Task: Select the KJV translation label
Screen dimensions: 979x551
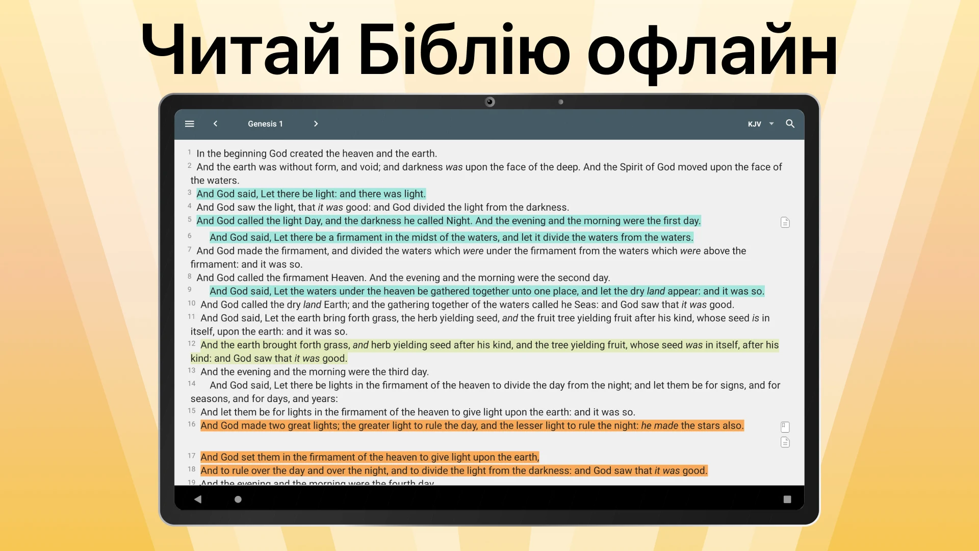Action: [754, 124]
